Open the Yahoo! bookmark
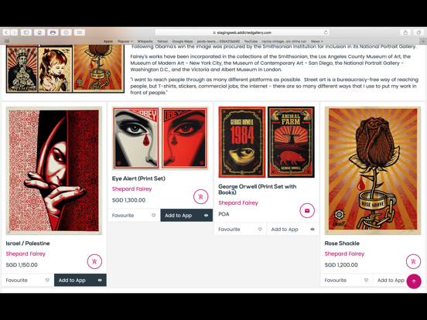427x320 pixels. point(162,42)
